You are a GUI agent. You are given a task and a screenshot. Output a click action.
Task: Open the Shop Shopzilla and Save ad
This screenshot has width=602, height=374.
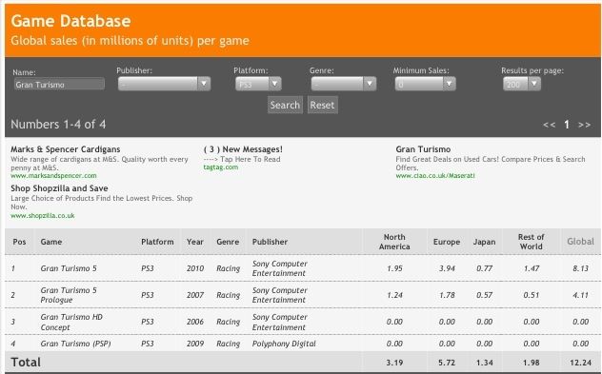pyautogui.click(x=59, y=188)
